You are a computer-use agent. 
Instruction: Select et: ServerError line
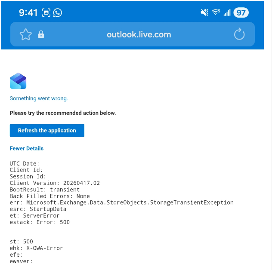(x=34, y=215)
